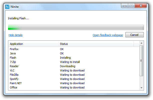
Task: Click the Installing Flash... status message
Action: click(18, 18)
